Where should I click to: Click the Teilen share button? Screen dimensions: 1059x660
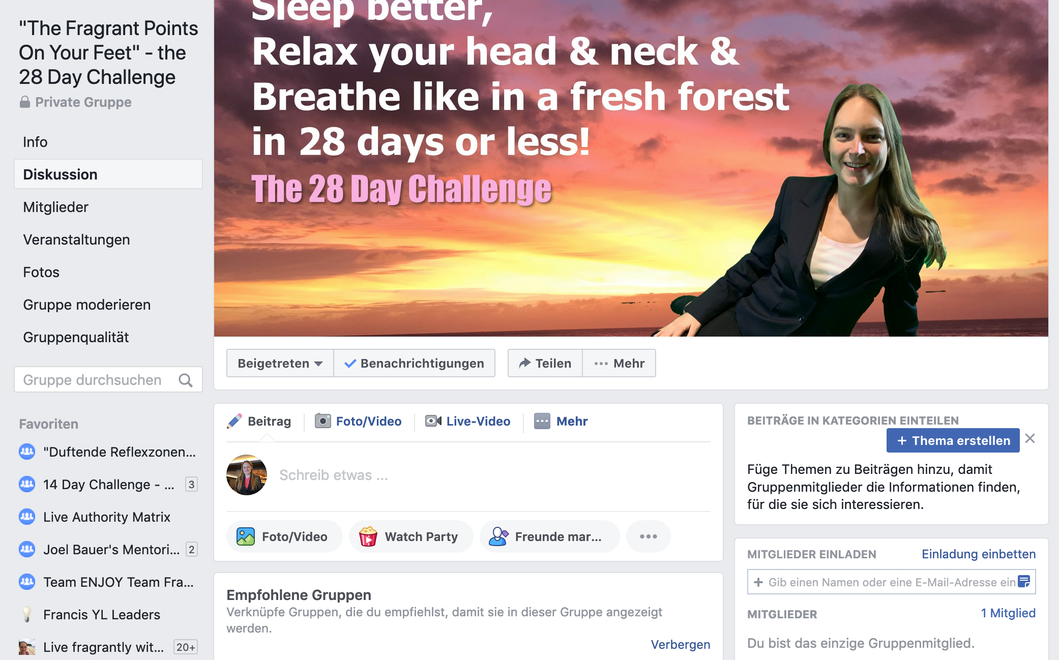(x=545, y=363)
